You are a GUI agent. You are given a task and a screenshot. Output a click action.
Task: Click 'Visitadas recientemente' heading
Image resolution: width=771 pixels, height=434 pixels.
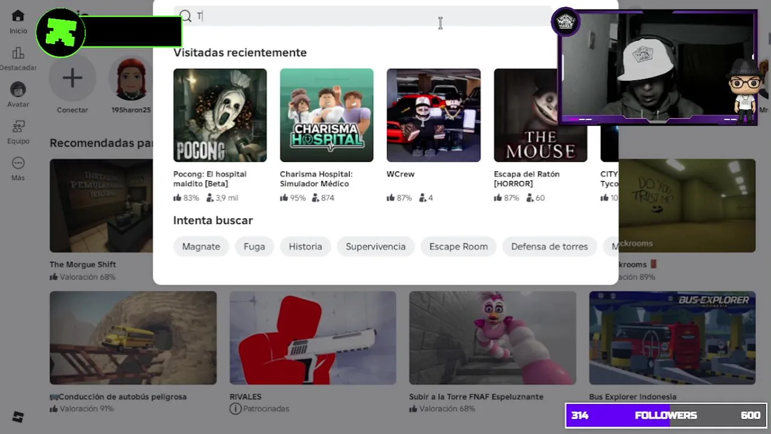[240, 52]
